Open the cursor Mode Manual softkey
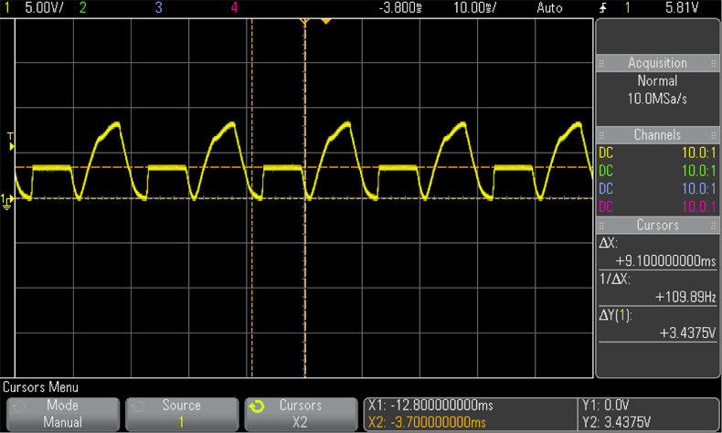The width and height of the screenshot is (722, 433). coord(62,413)
